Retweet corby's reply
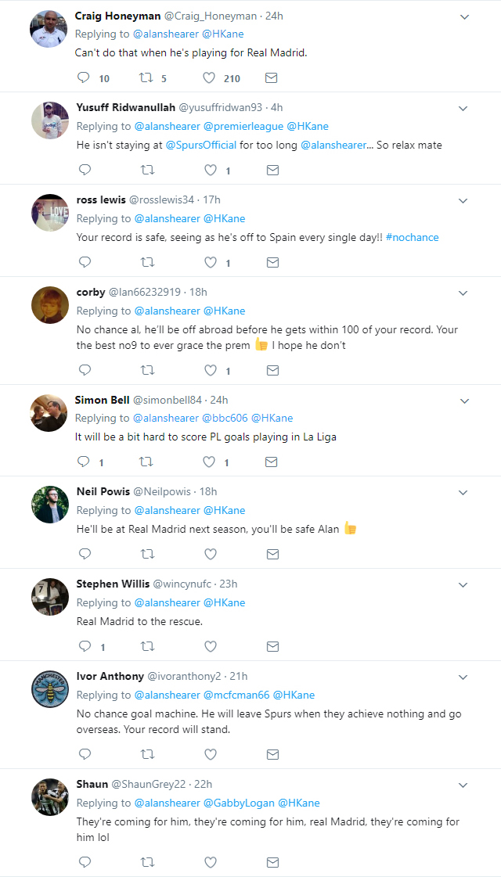501x877 pixels. pos(147,369)
